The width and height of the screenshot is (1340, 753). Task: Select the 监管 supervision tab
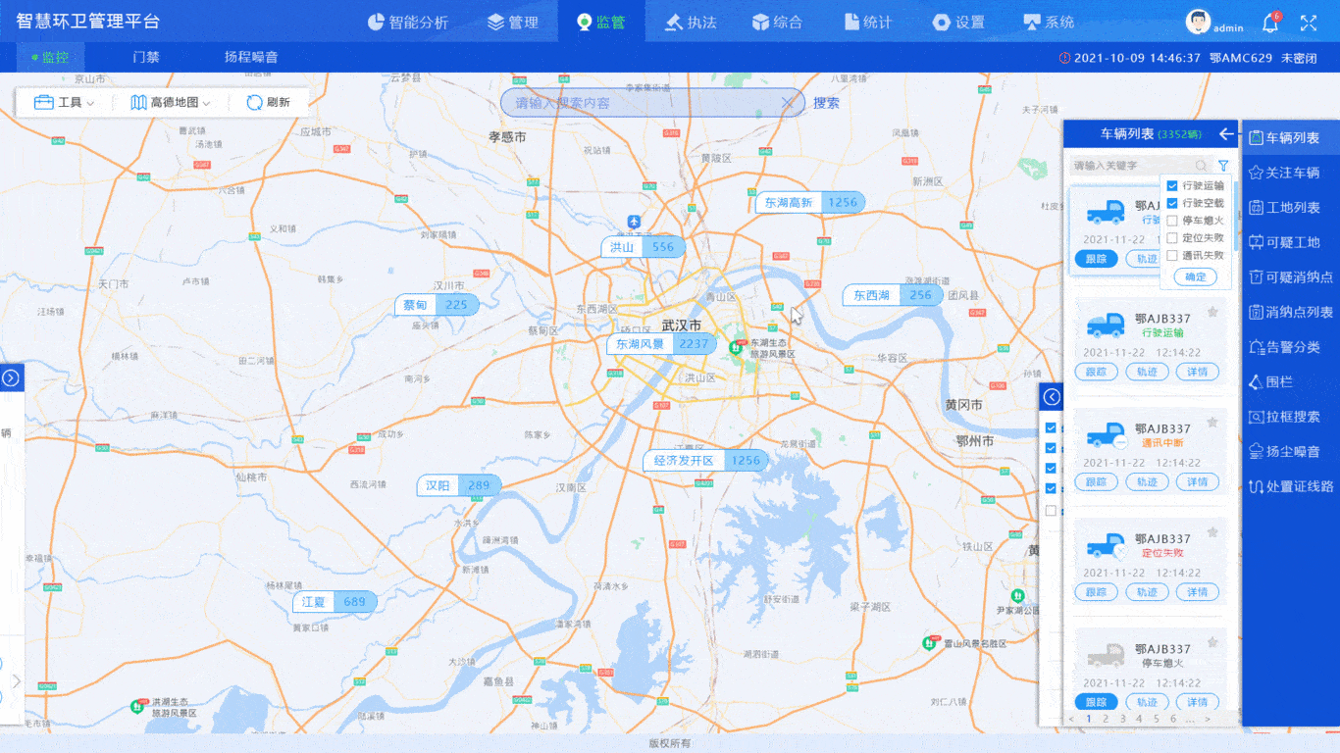pyautogui.click(x=601, y=22)
